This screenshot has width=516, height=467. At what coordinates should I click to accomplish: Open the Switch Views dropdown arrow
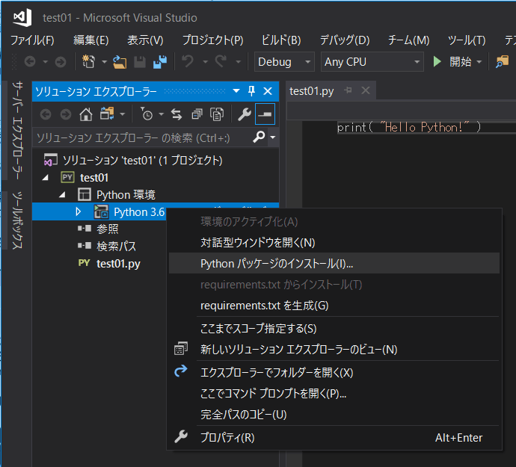point(123,114)
